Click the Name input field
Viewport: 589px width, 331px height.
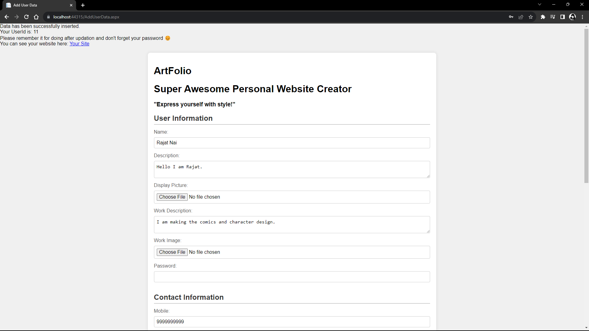[292, 143]
